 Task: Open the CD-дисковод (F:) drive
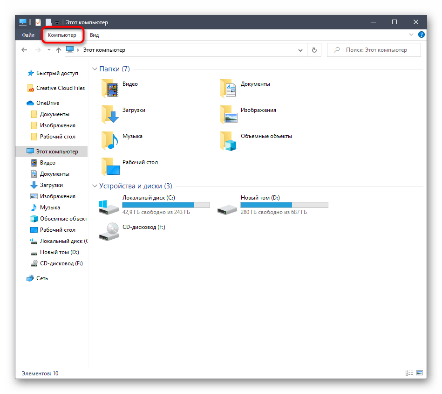[109, 232]
